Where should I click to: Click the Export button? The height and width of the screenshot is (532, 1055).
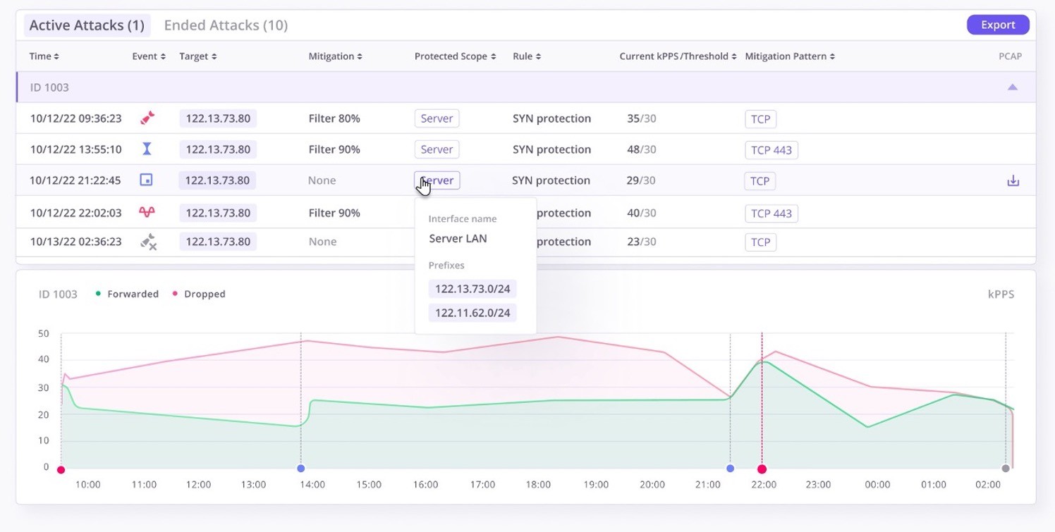pyautogui.click(x=998, y=24)
